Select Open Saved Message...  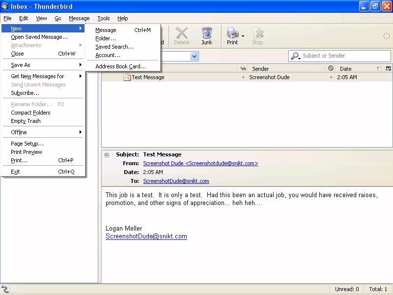point(43,37)
